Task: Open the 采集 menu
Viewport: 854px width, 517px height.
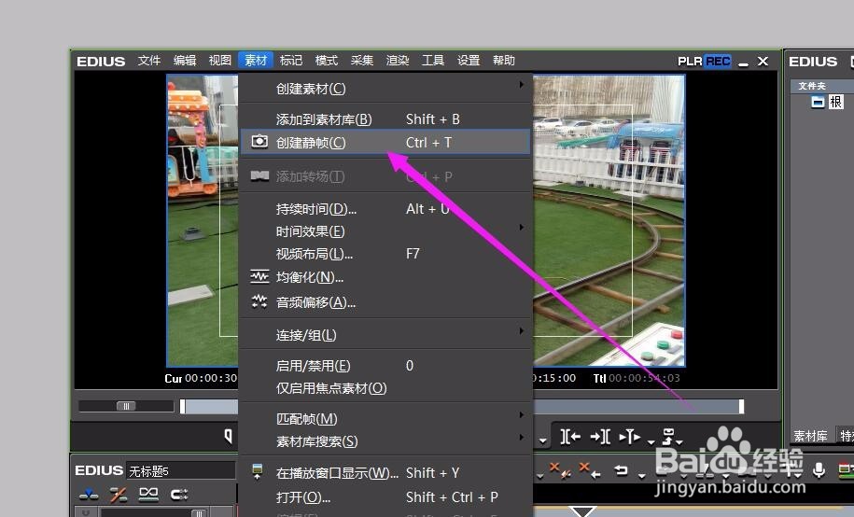Action: [361, 61]
